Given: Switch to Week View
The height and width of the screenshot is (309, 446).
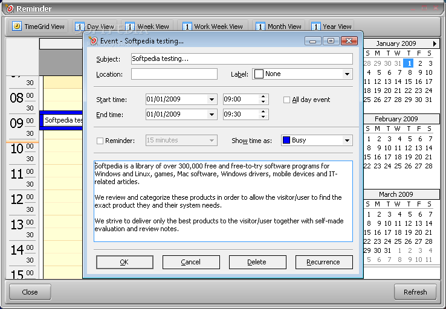Looking at the screenshot, I should pyautogui.click(x=147, y=27).
